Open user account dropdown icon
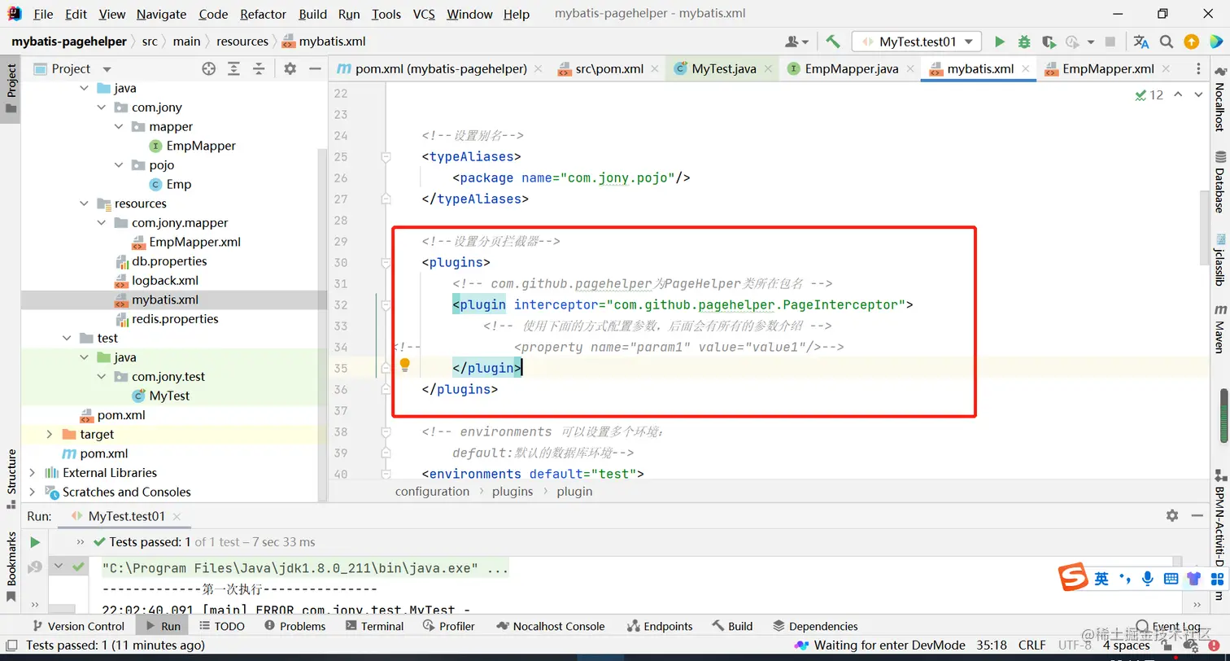 click(796, 42)
